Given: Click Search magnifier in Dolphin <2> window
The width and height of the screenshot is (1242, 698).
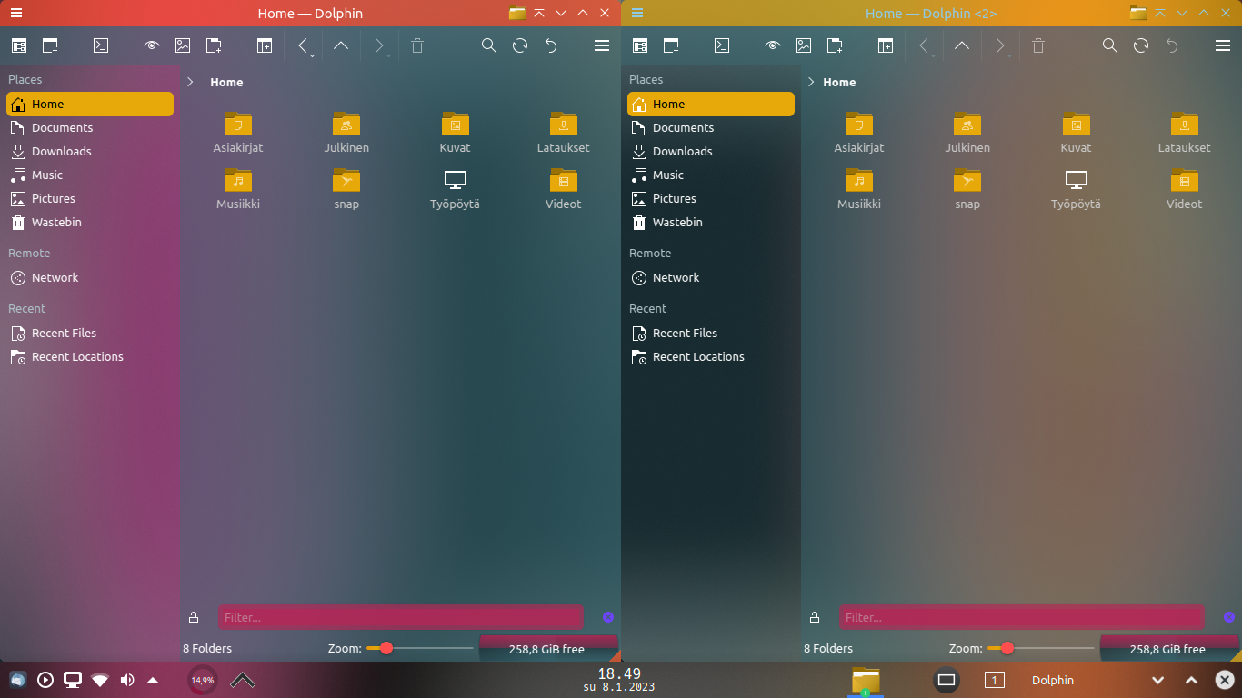Looking at the screenshot, I should (1109, 45).
